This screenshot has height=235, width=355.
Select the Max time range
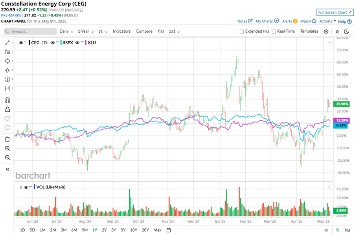click(157, 230)
